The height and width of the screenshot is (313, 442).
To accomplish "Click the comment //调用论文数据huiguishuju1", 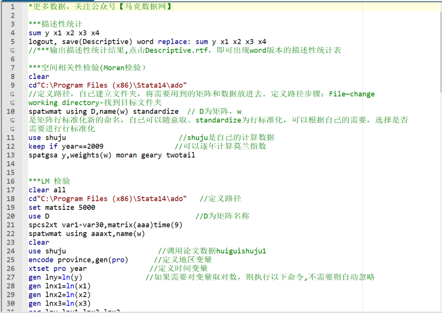I will (x=212, y=251).
